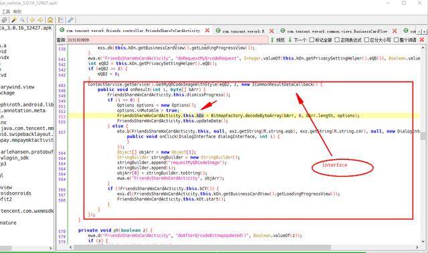This screenshot has width=428, height=253.
Task: Select the tencent.com.wxmmsdk tree item
Action: tap(27, 211)
